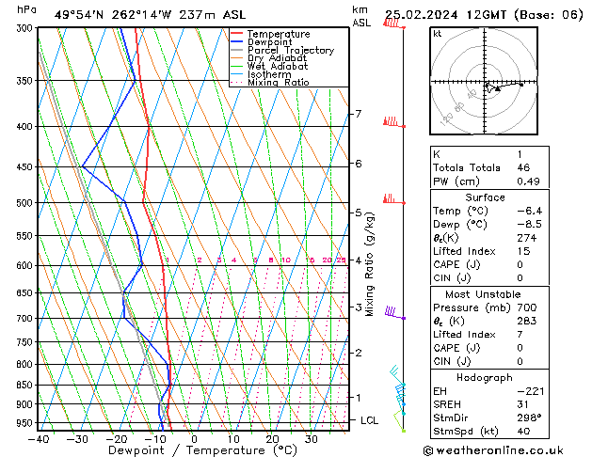Click the 'K' index value 1

pos(520,154)
